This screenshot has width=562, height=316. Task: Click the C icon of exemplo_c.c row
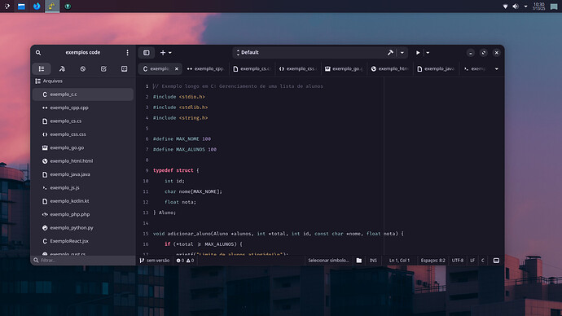pos(45,94)
